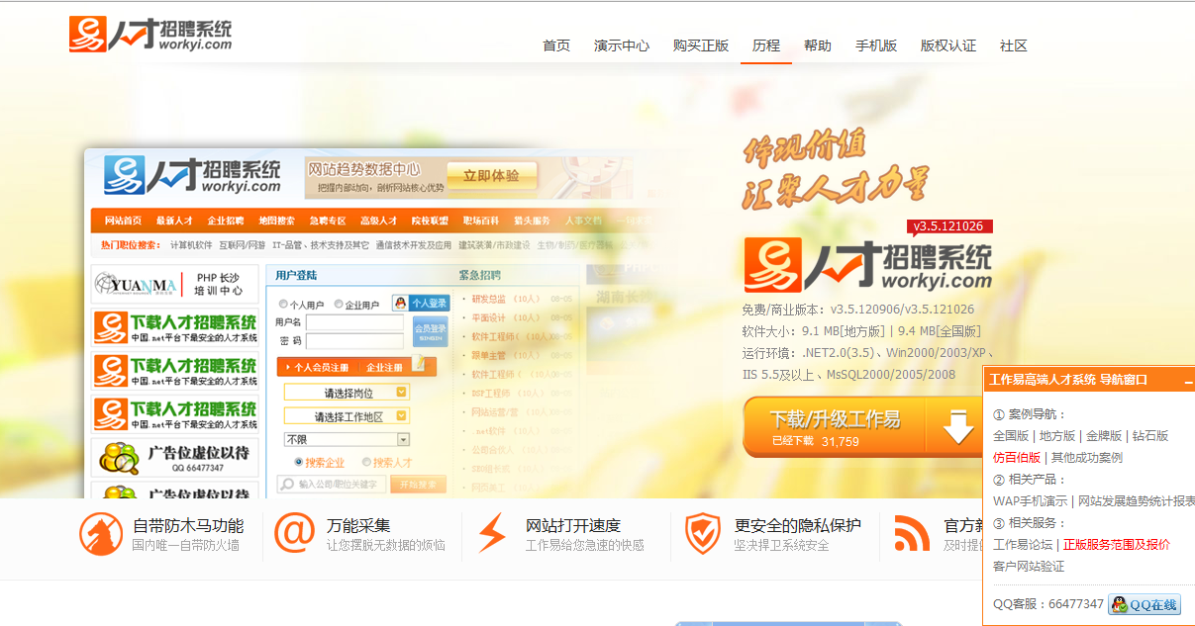Click the horse icon beside 自带防木马功能
1195x626 pixels.
coord(101,534)
